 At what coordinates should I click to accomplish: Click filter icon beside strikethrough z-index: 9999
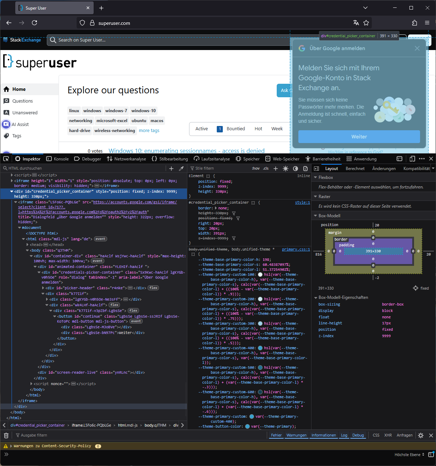pos(234,238)
